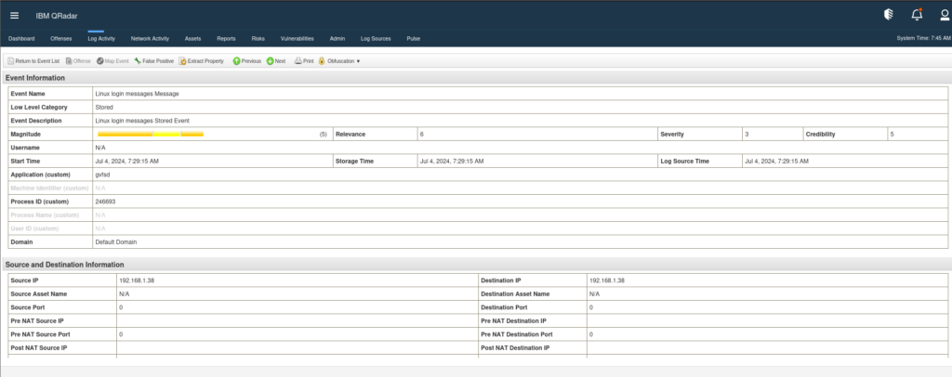Open the Network Activity tab

150,39
